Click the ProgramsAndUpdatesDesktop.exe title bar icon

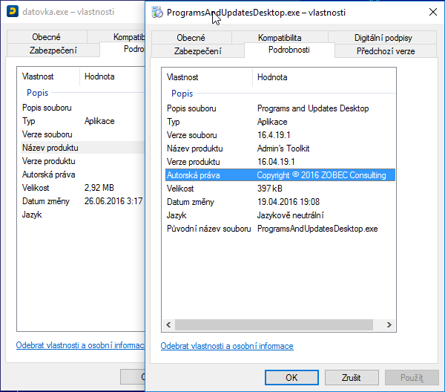tap(157, 12)
